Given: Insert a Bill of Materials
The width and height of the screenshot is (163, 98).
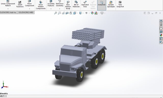Looking at the screenshot, I should click(76, 4).
